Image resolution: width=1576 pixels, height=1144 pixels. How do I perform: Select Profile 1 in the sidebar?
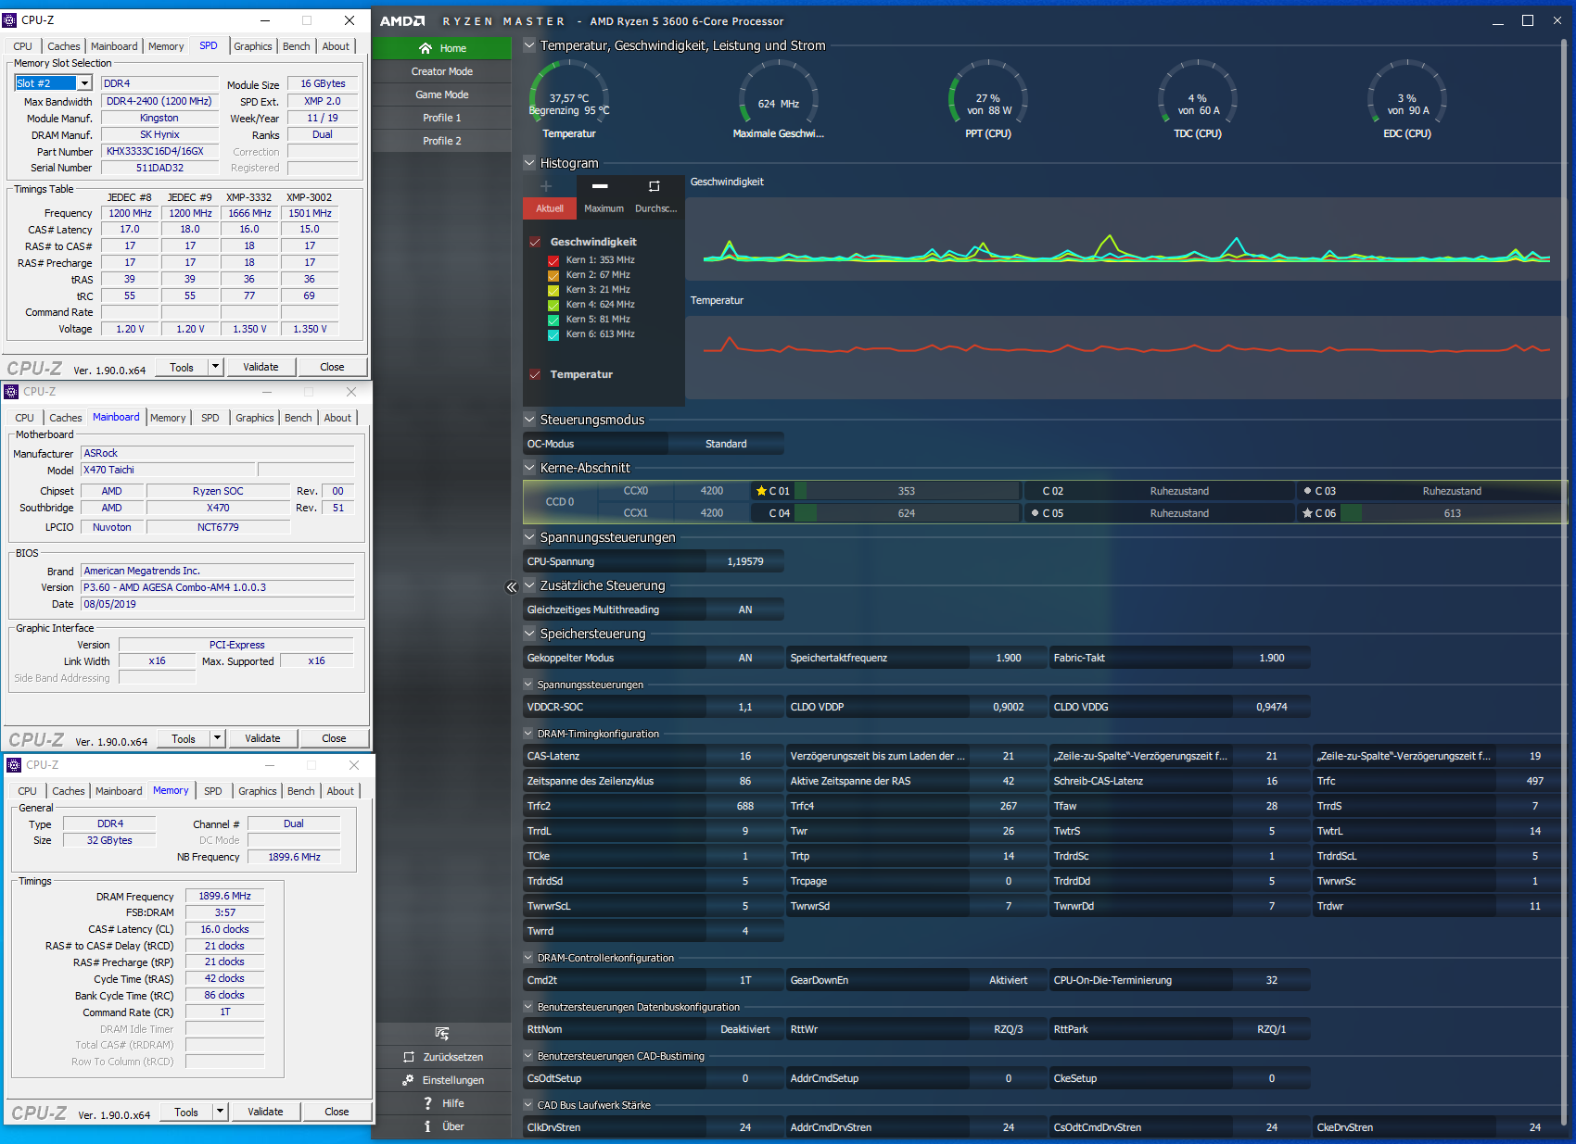pos(442,118)
